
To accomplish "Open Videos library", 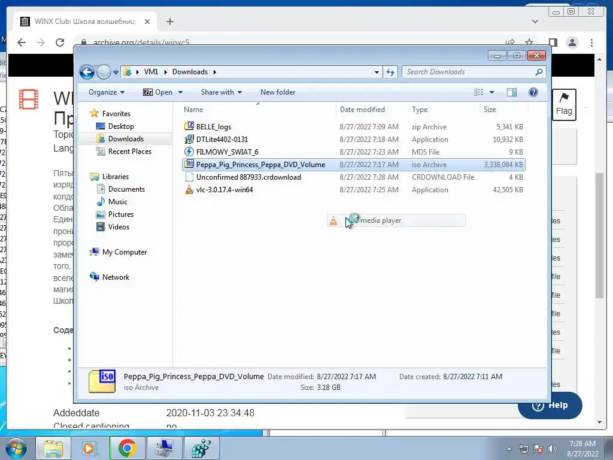I will click(x=119, y=227).
